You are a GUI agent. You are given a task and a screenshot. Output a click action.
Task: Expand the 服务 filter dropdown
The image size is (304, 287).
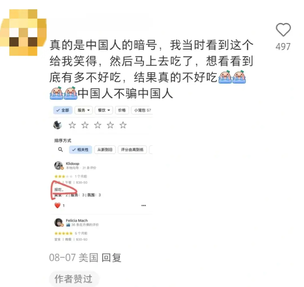point(84,110)
